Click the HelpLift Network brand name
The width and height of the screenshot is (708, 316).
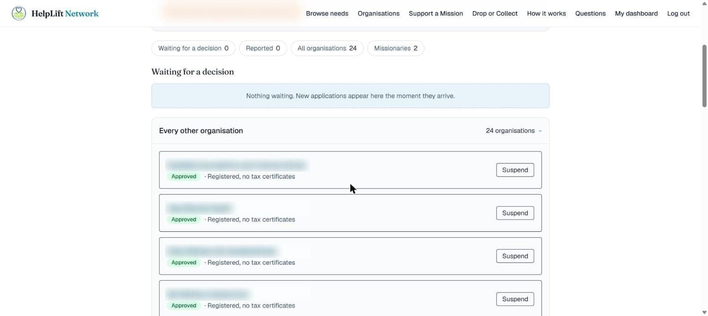[x=65, y=14]
